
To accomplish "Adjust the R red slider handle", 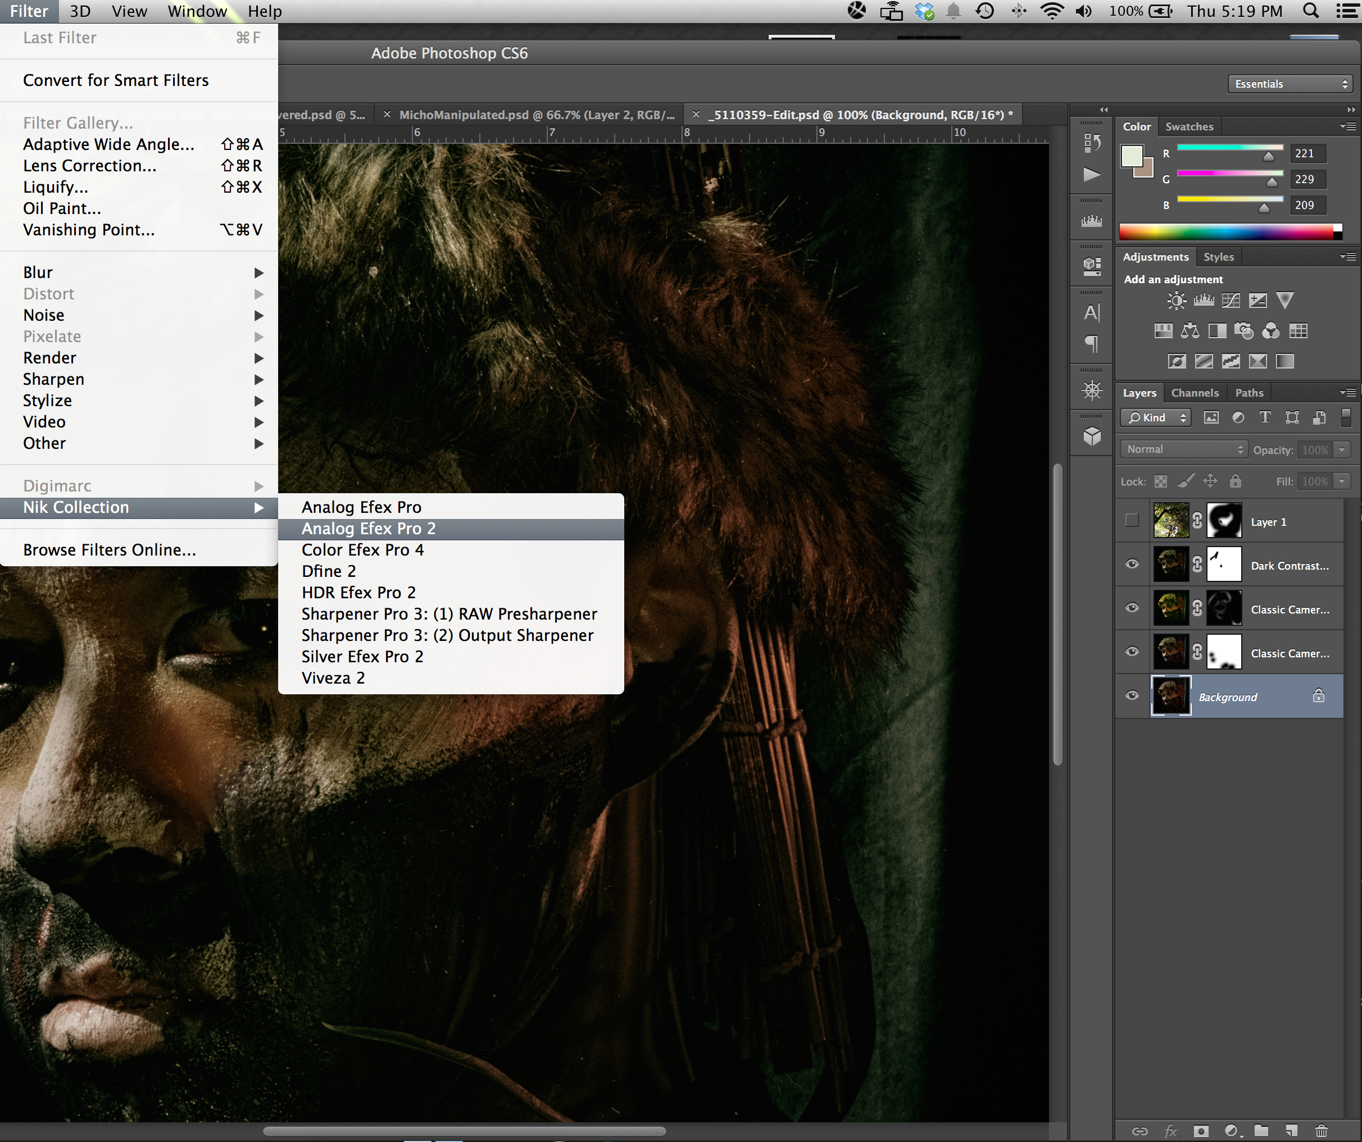I will 1269,156.
